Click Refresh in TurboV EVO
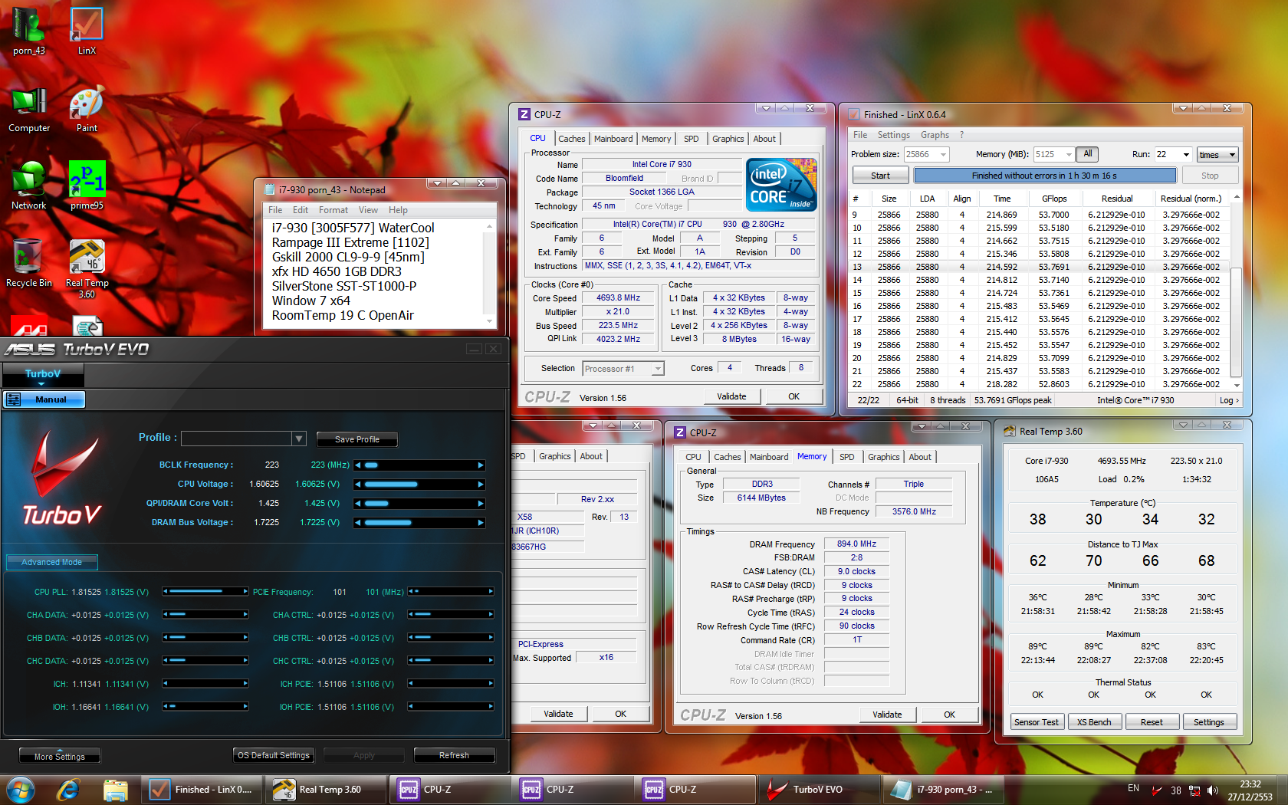The image size is (1288, 805). click(x=454, y=755)
